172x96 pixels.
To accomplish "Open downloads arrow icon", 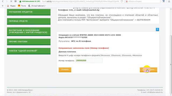I will [x=169, y=1].
